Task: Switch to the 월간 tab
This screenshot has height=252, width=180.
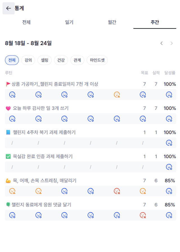Action: pos(112,22)
